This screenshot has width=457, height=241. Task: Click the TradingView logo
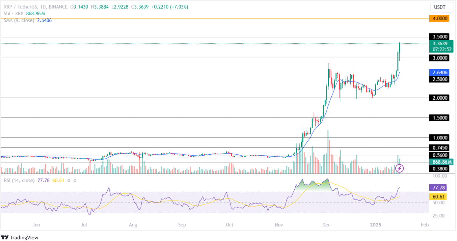(19, 237)
